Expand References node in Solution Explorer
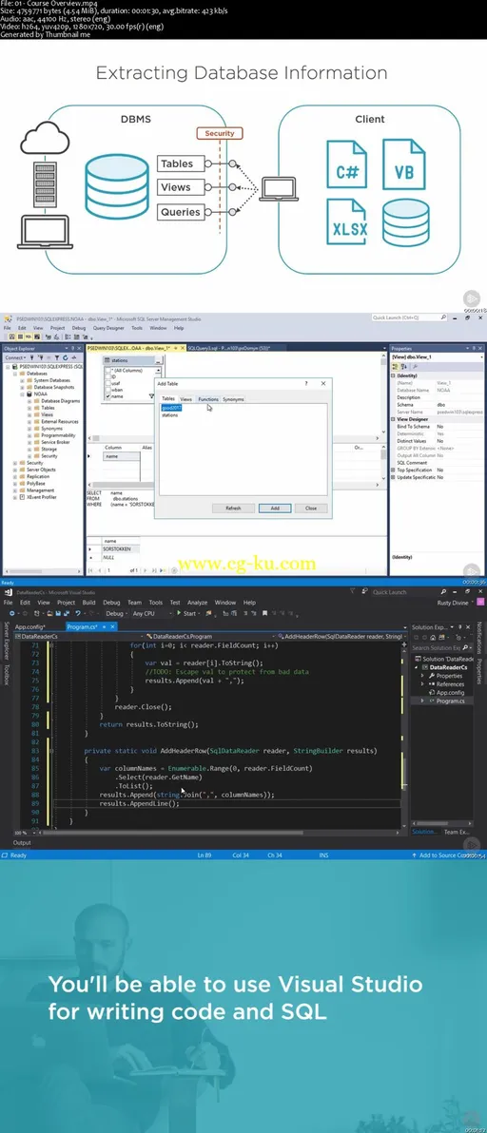This screenshot has width=487, height=1133. (422, 683)
